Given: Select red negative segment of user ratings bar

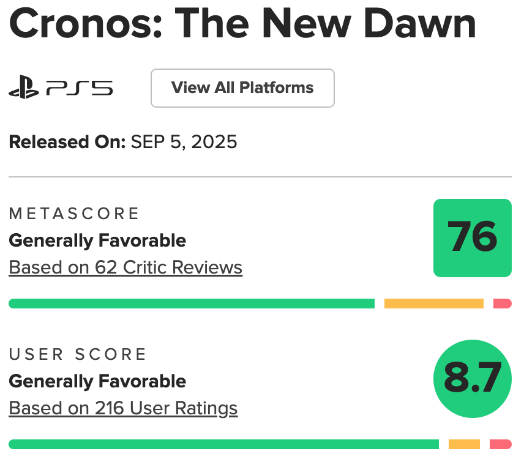Looking at the screenshot, I should [x=501, y=444].
